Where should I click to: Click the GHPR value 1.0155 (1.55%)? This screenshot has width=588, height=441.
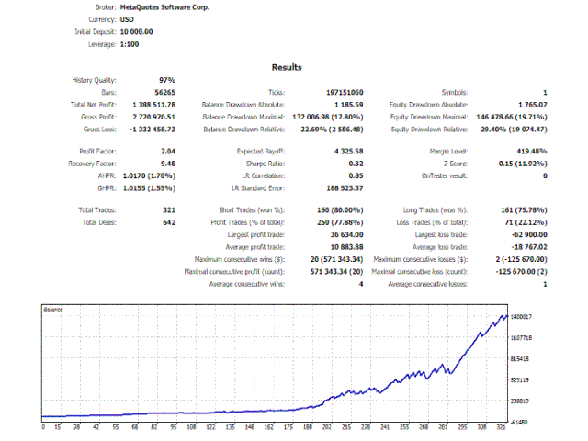pyautogui.click(x=149, y=188)
